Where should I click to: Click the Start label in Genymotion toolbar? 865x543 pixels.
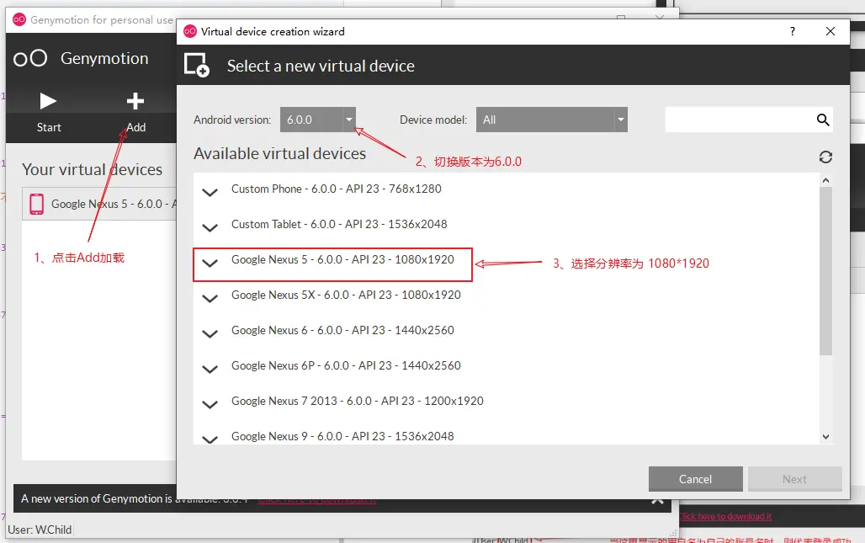click(x=49, y=127)
